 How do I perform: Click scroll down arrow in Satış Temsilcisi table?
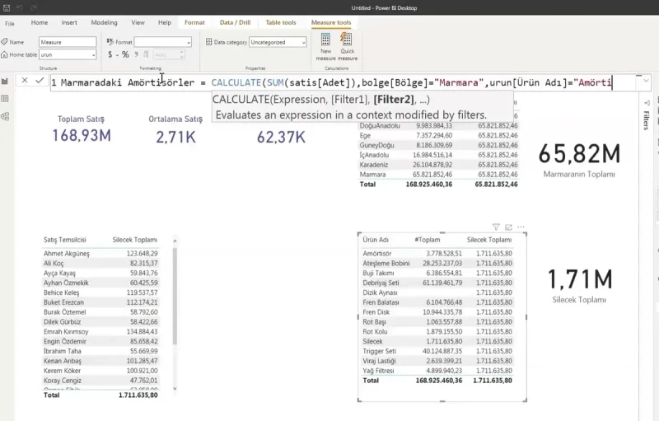[175, 389]
